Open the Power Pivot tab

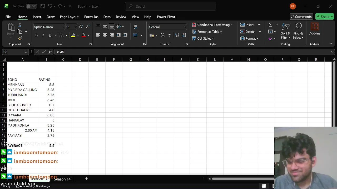tap(166, 17)
